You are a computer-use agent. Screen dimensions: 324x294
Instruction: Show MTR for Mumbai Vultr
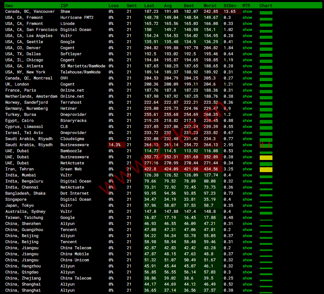247,175
